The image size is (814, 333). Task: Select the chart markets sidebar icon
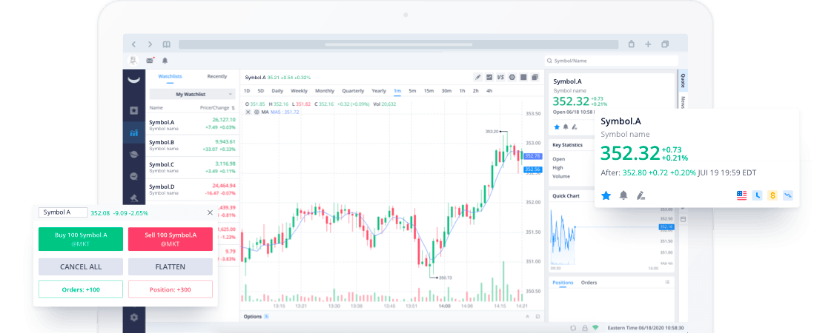(134, 132)
